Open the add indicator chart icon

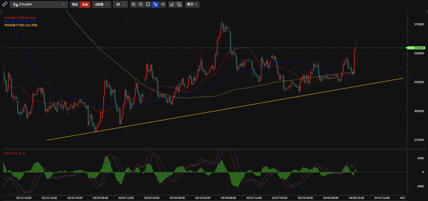pos(172,4)
